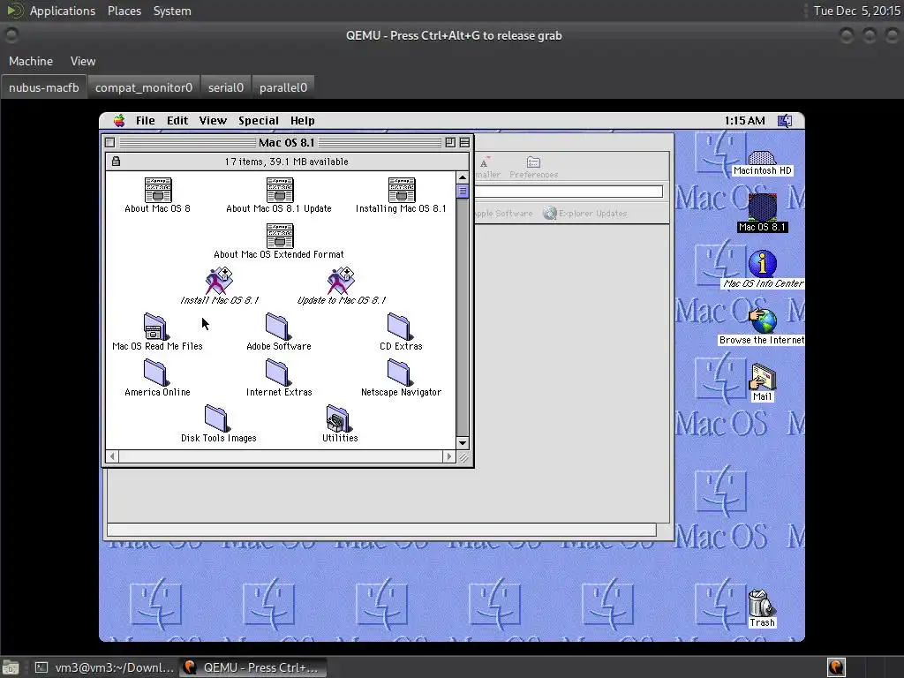Open the System menu in top panel
This screenshot has width=904, height=678.
click(172, 11)
